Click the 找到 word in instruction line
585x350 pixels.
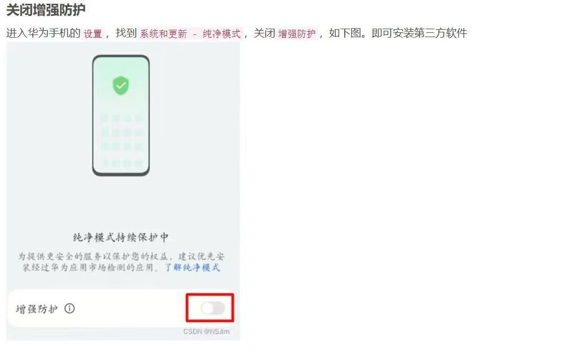click(x=126, y=33)
